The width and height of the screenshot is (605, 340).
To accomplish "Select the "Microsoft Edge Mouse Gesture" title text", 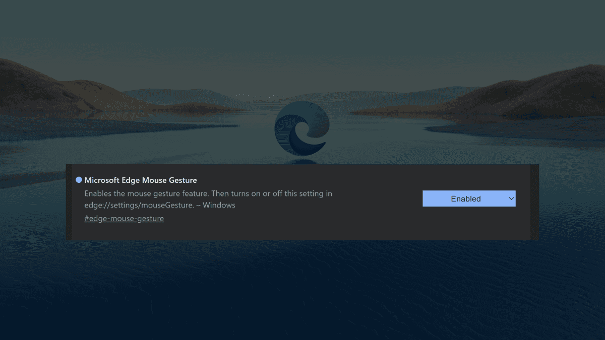I will [141, 180].
